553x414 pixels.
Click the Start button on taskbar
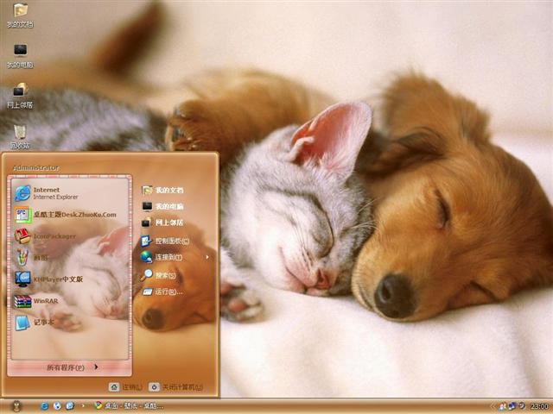(16, 406)
